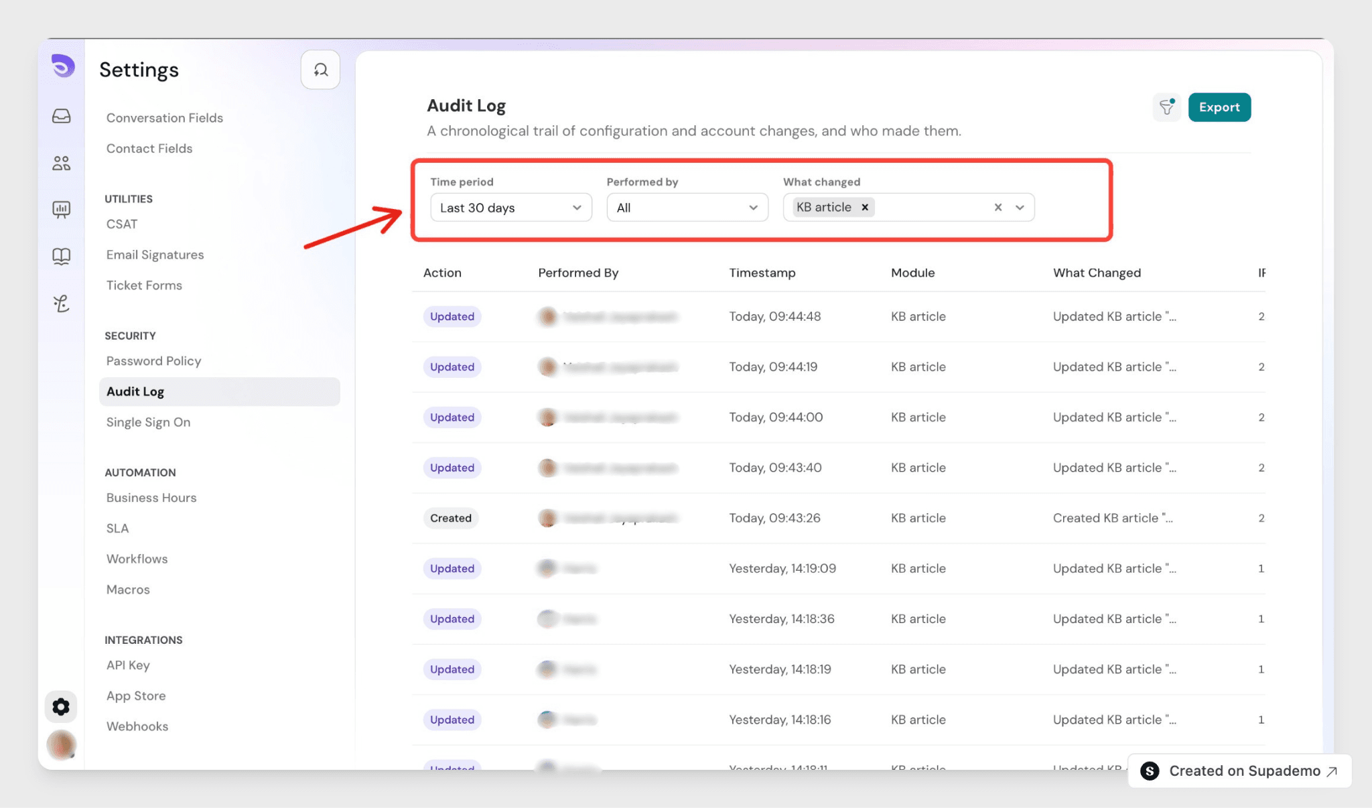Click the filter funnel icon beside Export
Viewport: 1372px width, 808px height.
coord(1167,107)
